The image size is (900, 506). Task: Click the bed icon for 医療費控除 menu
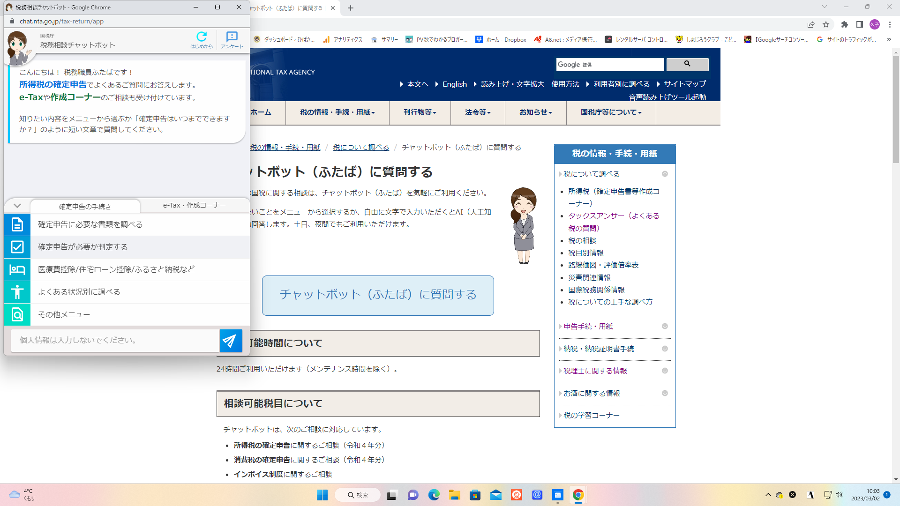[17, 269]
